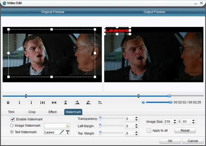Rotate video clockwise icon
The image size is (206, 146).
coord(77,102)
